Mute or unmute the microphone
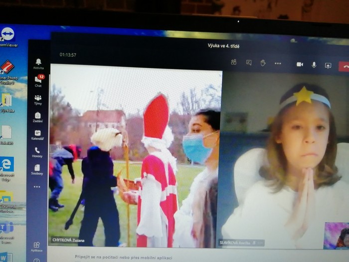The height and width of the screenshot is (262, 349). coord(314,65)
